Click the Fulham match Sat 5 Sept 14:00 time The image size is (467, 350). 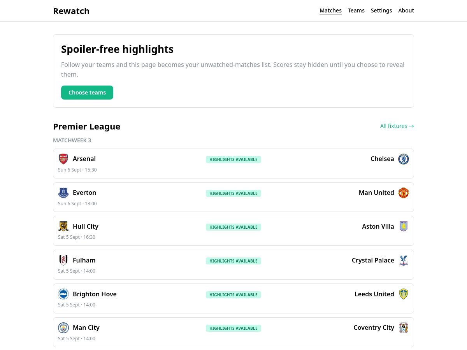(76, 271)
